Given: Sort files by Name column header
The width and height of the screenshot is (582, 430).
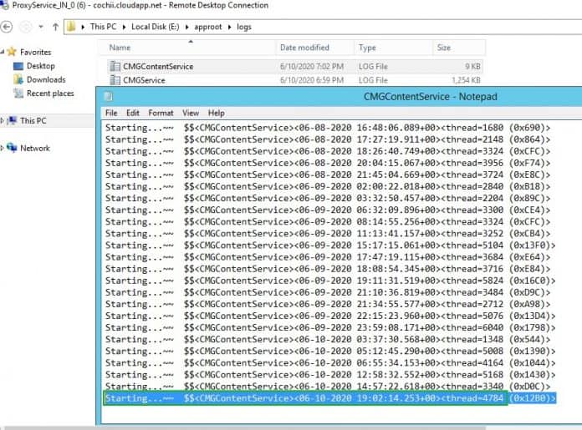Looking at the screenshot, I should [187, 48].
